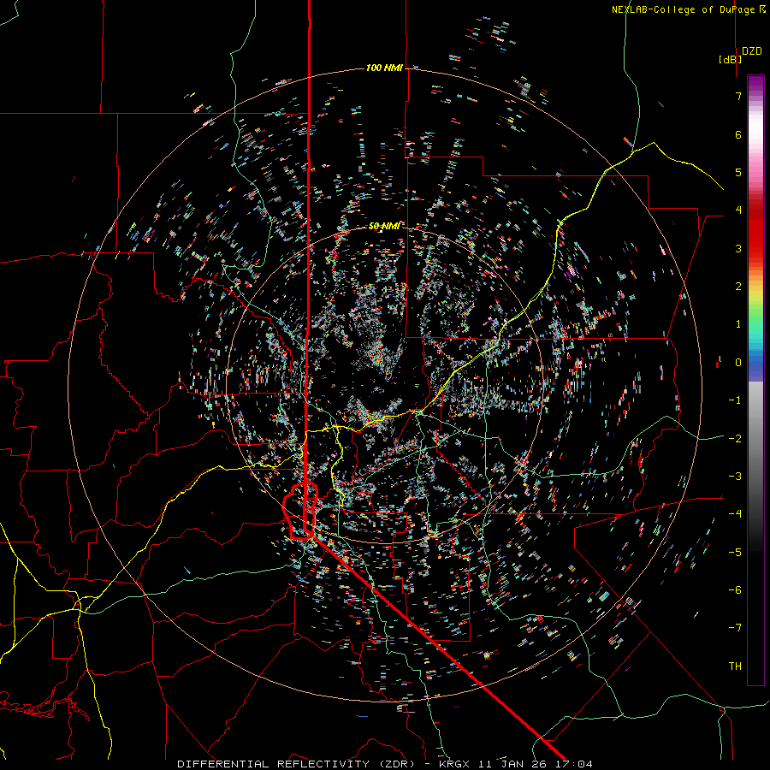Screen dimensions: 770x770
Task: Click the 7 value on color scale
Action: click(738, 96)
